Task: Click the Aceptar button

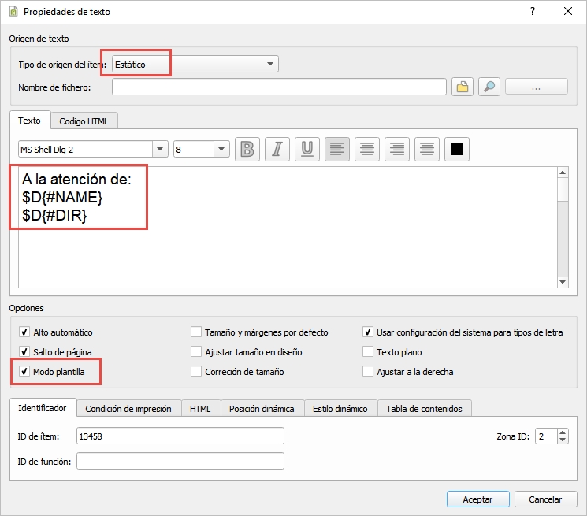Action: tap(477, 499)
